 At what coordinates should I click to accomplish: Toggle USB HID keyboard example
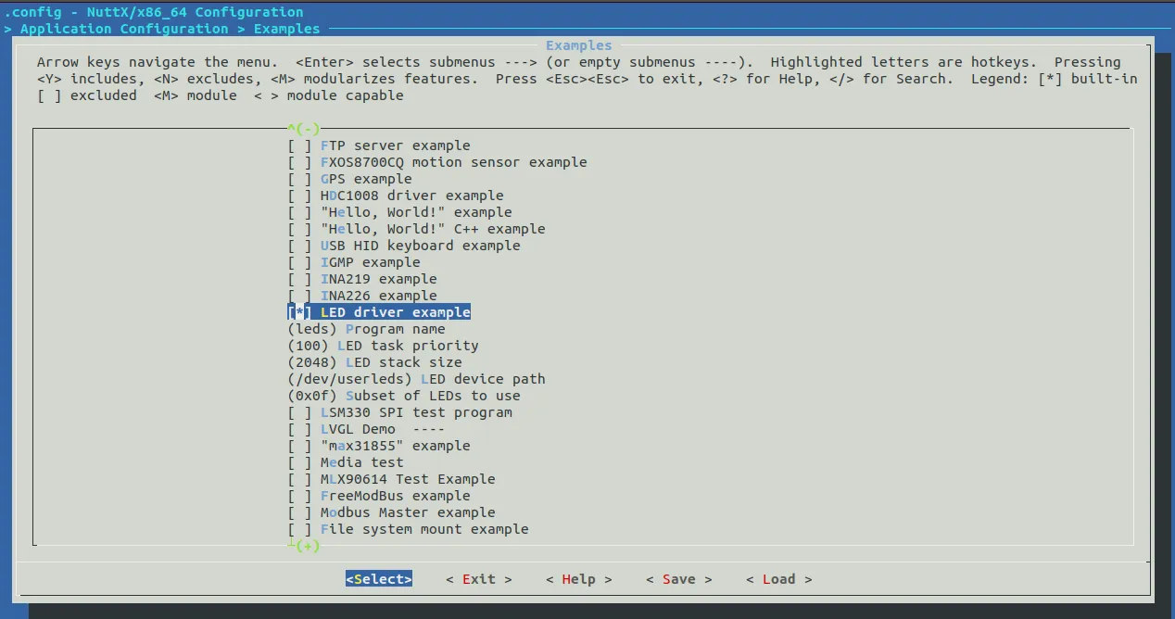coord(298,246)
